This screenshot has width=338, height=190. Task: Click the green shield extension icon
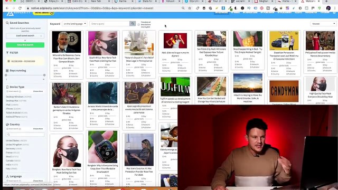point(319,8)
